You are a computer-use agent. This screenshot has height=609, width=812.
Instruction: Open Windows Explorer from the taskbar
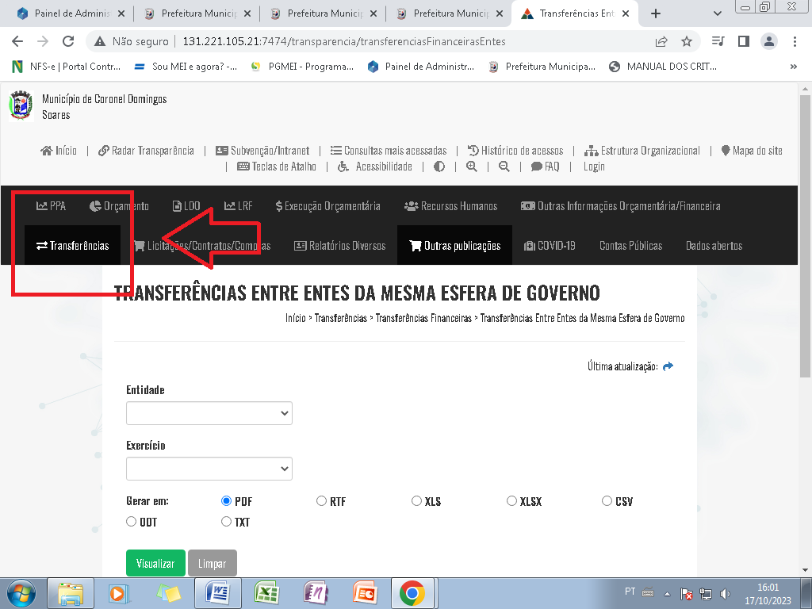tap(71, 593)
